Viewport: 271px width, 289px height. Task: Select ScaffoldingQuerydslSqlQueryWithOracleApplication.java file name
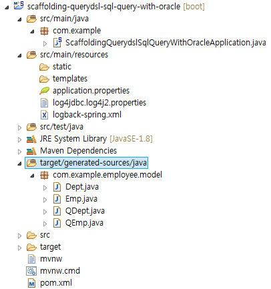(x=166, y=43)
